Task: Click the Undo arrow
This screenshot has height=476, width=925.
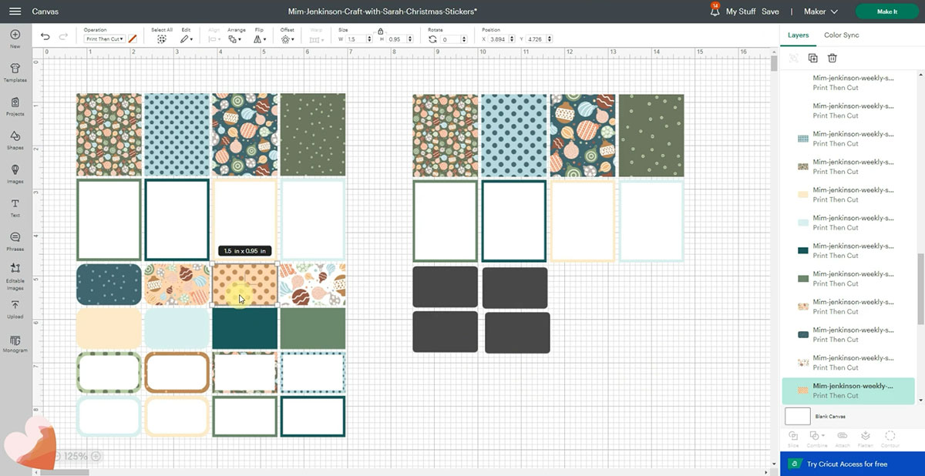Action: 45,37
